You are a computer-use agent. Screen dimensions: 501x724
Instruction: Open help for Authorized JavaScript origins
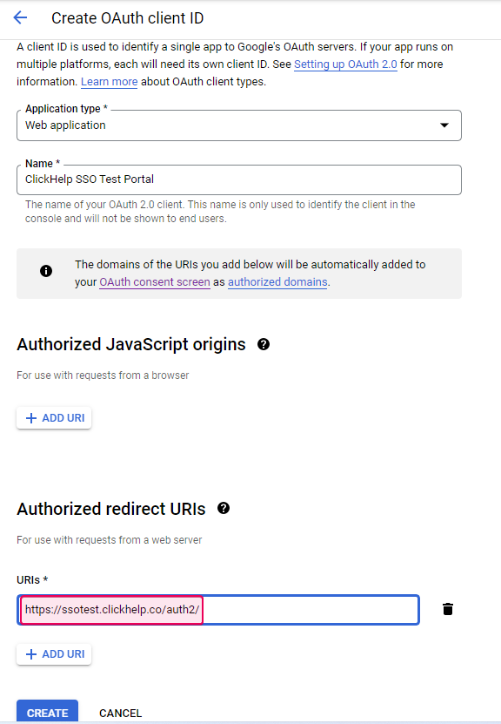coord(264,345)
